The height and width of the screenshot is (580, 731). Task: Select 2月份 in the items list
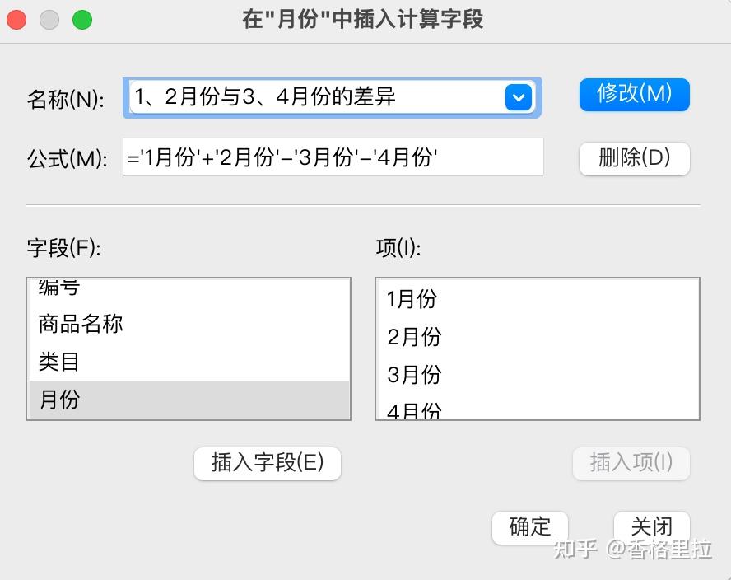[x=414, y=337]
